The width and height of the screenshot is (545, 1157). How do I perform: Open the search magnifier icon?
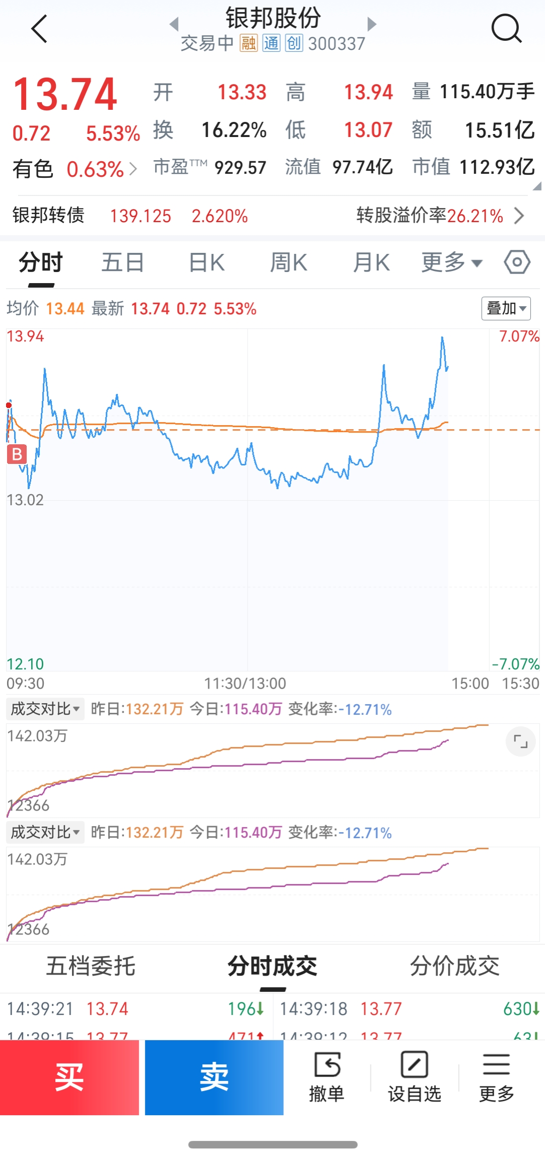tap(506, 29)
